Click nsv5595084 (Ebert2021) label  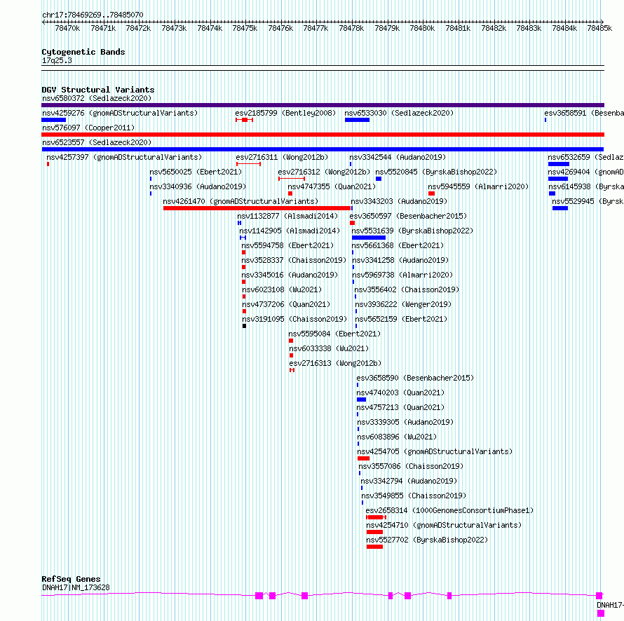pyautogui.click(x=334, y=334)
